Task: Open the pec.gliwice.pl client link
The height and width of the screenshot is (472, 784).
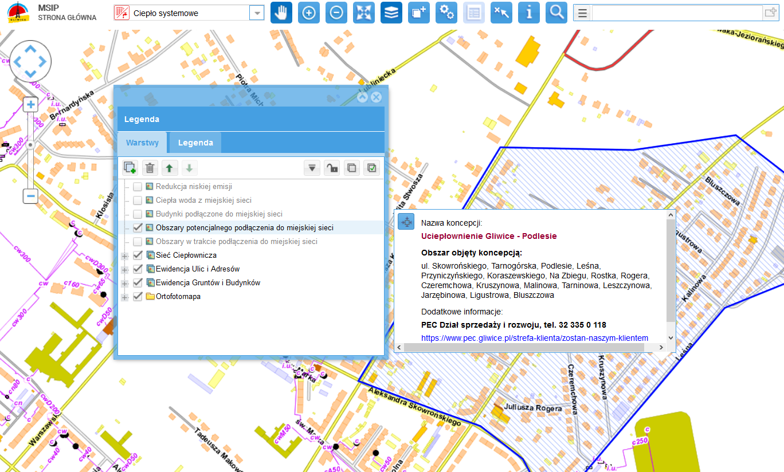Action: pyautogui.click(x=535, y=338)
